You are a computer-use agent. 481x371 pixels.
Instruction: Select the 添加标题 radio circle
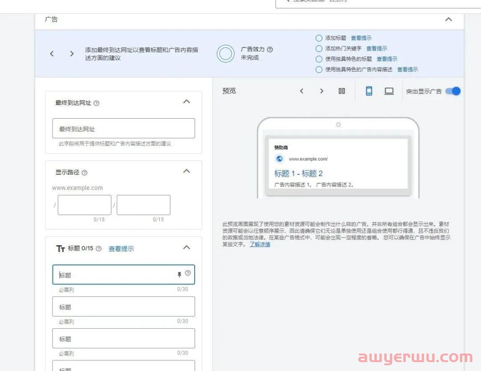coord(319,38)
